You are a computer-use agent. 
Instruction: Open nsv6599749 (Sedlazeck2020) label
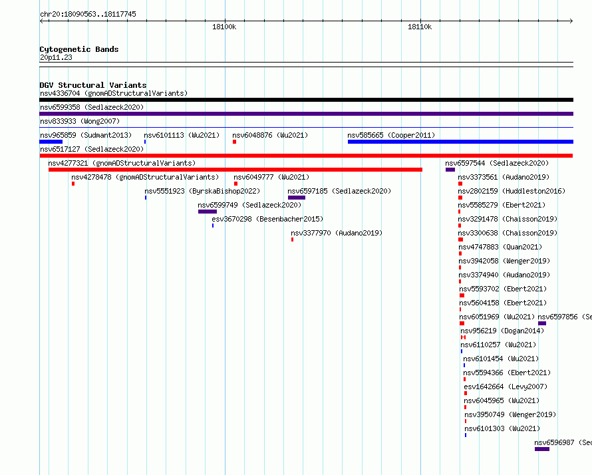[249, 205]
